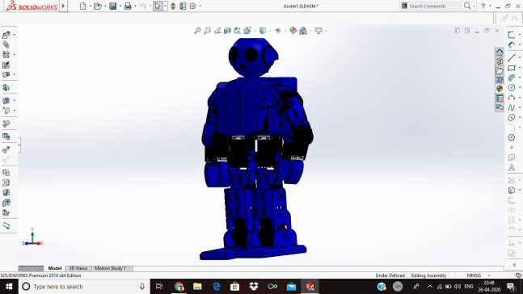Click Windows taskbar search box

coord(84,287)
